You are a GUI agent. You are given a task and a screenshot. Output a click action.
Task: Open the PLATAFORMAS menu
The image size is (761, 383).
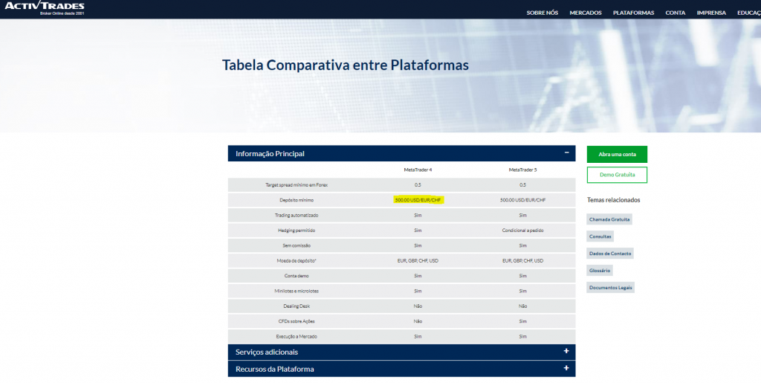pyautogui.click(x=633, y=13)
